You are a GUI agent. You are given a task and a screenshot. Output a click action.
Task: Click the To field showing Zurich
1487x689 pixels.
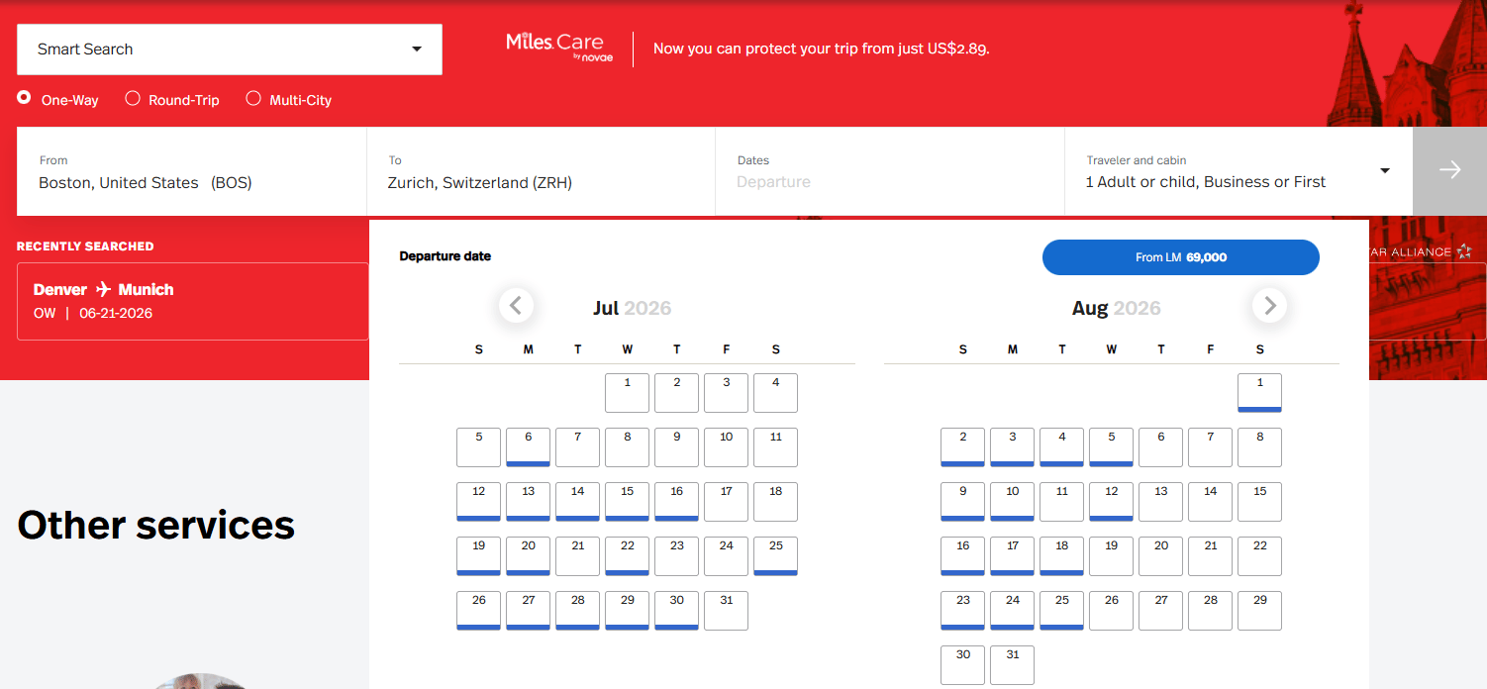541,171
